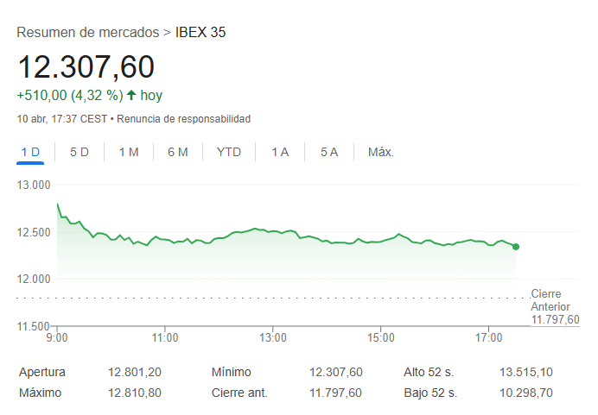The height and width of the screenshot is (415, 598).
Task: Click the IBEX 35 breadcrumb title
Action: 200,33
